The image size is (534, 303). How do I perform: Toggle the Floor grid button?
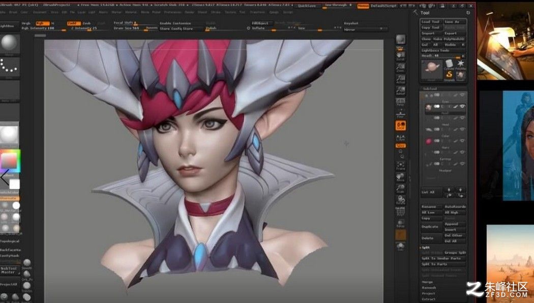401,114
